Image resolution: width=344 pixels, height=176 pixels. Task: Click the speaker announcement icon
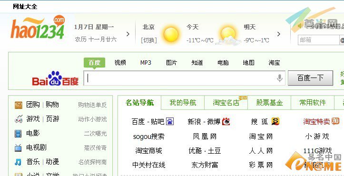coord(300,26)
